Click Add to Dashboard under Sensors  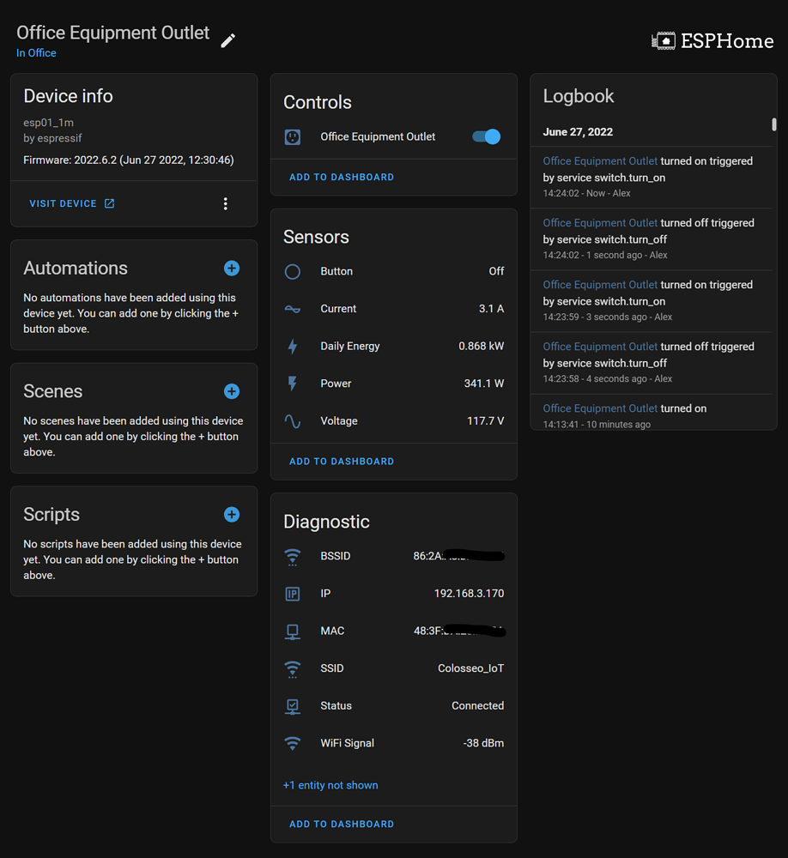coord(342,461)
